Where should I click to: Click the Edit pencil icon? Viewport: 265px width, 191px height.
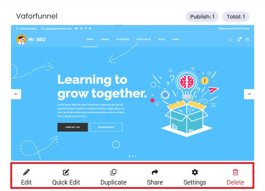pyautogui.click(x=26, y=172)
